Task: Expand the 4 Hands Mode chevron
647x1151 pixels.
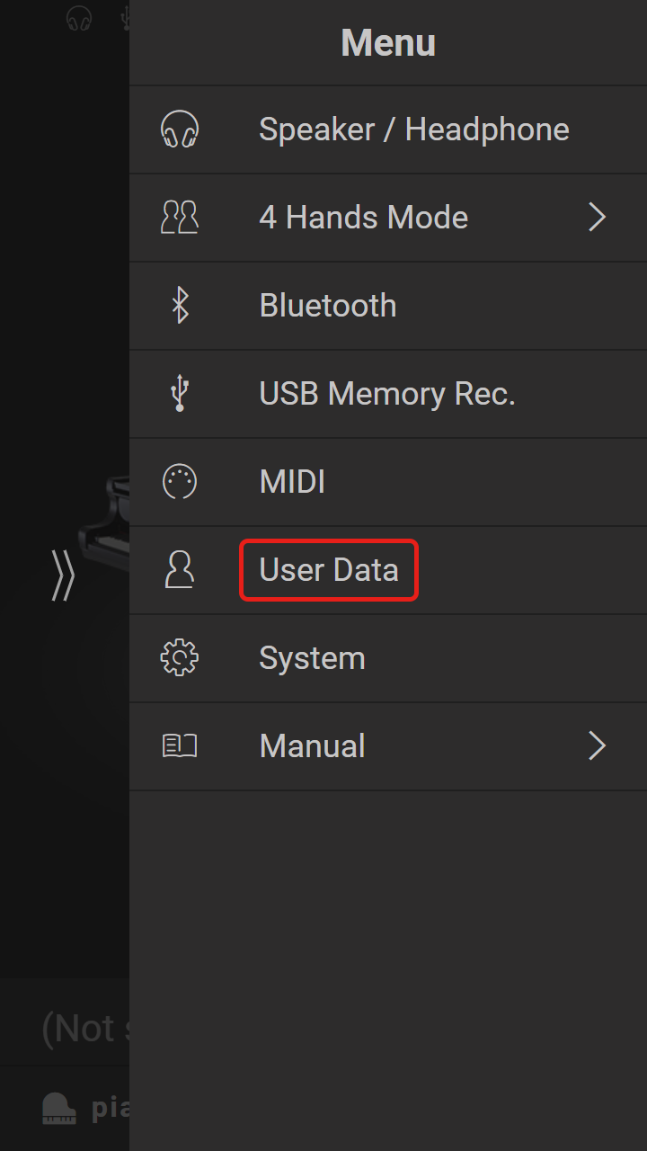Action: [598, 218]
